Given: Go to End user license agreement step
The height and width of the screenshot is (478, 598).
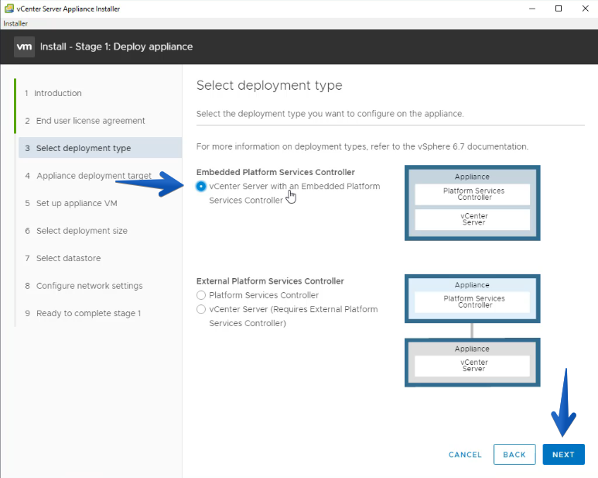Looking at the screenshot, I should (85, 121).
